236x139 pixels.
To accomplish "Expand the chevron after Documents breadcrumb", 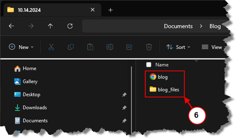I will [201, 26].
